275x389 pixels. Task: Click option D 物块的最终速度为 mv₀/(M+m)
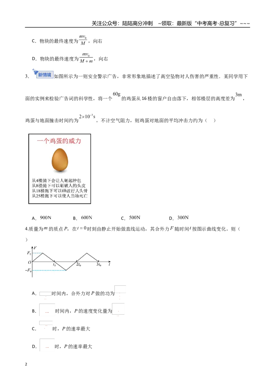[70, 58]
